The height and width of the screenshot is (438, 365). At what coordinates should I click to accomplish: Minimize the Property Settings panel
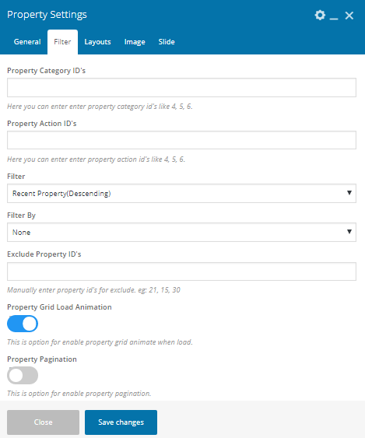click(x=334, y=19)
